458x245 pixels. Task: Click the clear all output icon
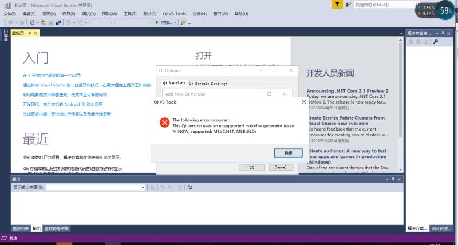coord(180,188)
